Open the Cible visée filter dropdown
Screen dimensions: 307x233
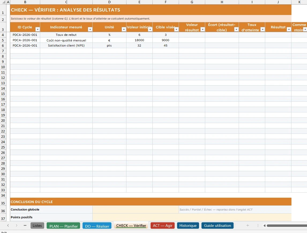point(176,29)
